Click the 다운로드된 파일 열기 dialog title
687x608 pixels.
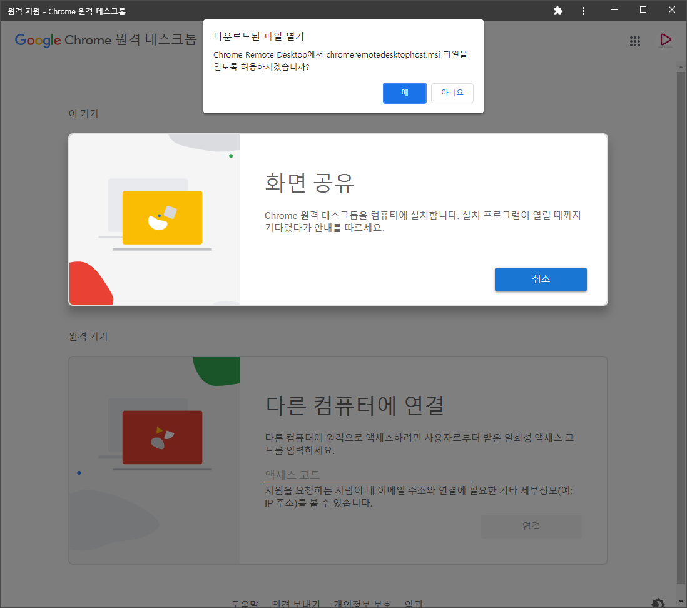[258, 36]
